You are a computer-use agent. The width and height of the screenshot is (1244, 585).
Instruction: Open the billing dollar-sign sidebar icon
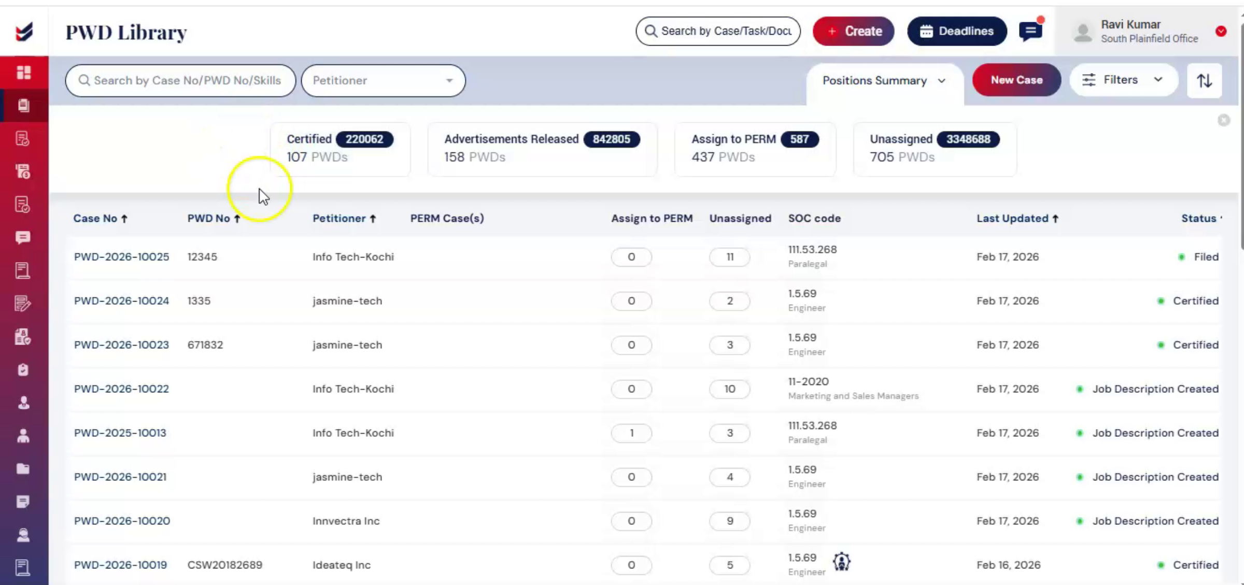(23, 172)
